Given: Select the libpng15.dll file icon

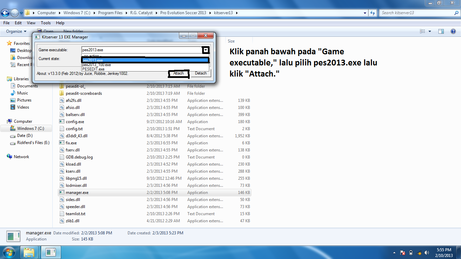Looking at the screenshot, I should pyautogui.click(x=62, y=178).
